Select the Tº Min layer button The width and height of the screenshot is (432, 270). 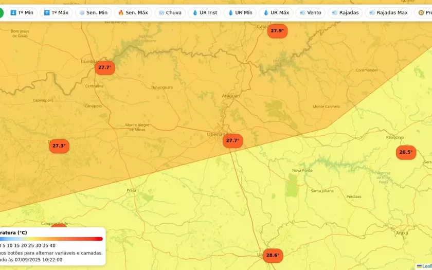pyautogui.click(x=22, y=12)
